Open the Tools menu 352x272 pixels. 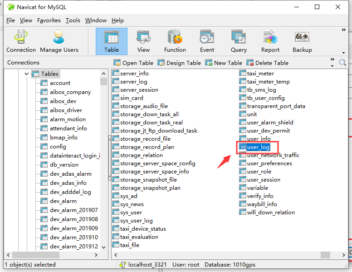pos(73,20)
